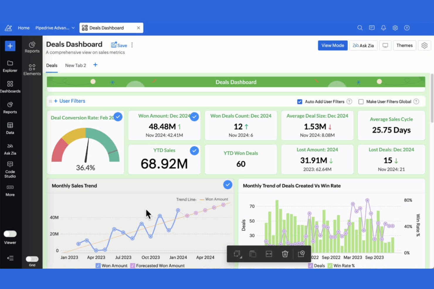Click the View Mode button
Screen dimensions: 434x289
[333, 45]
